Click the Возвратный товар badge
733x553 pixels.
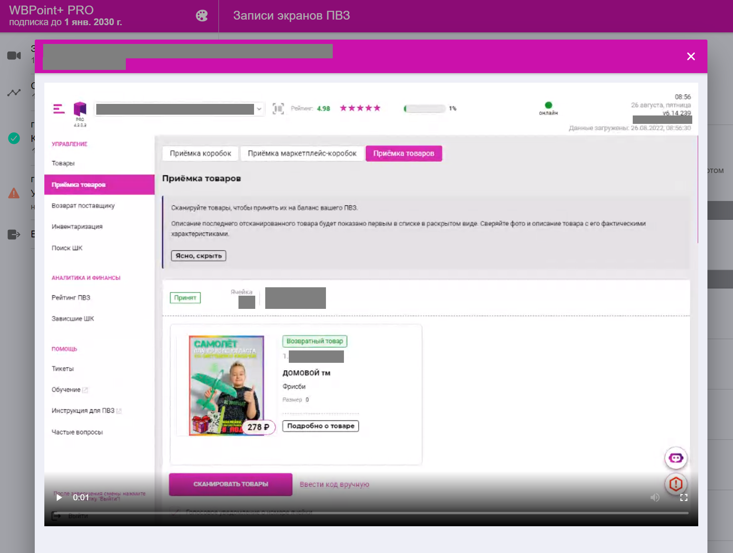click(x=315, y=341)
